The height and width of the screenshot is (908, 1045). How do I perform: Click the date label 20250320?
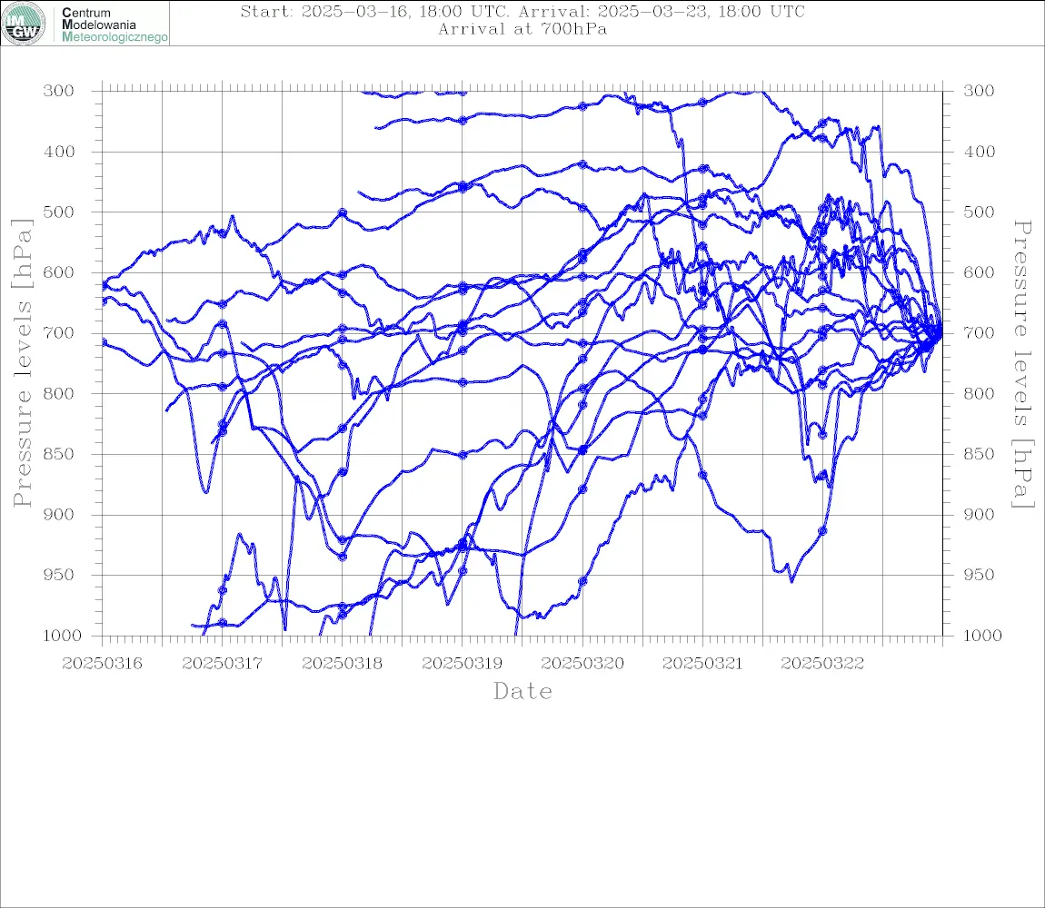point(582,664)
